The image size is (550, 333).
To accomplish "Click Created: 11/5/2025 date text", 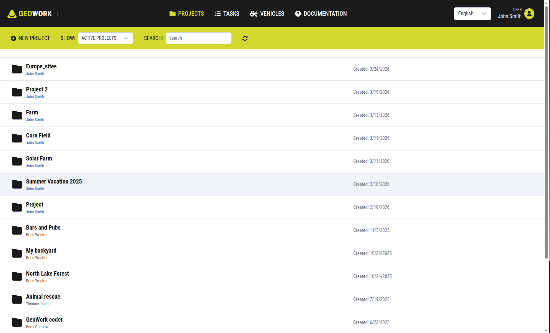I will [x=371, y=230].
